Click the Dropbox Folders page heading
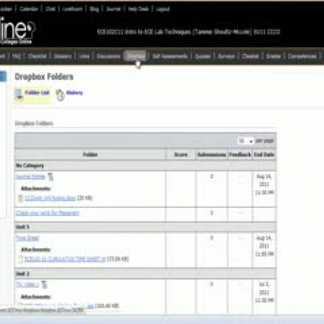The image size is (324, 324). point(44,76)
